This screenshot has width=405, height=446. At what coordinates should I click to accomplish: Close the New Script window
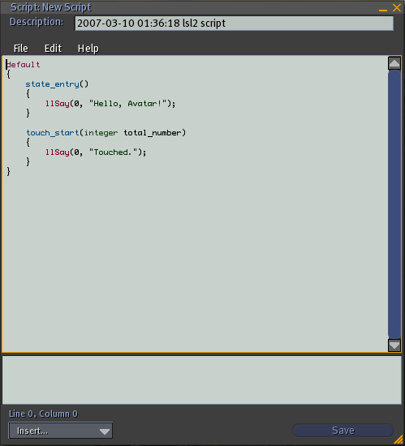[397, 7]
